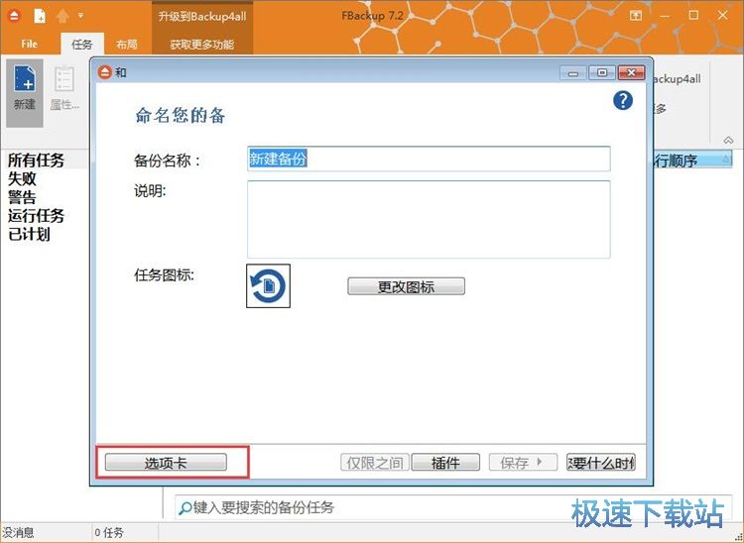Screen dimensions: 744x543
Task: Click the rightmost wizard button beside 保存
Action: 601,463
